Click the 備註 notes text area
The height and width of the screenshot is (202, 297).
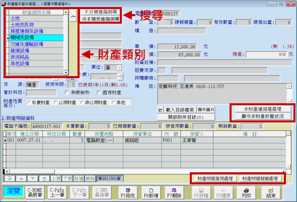coord(222,94)
